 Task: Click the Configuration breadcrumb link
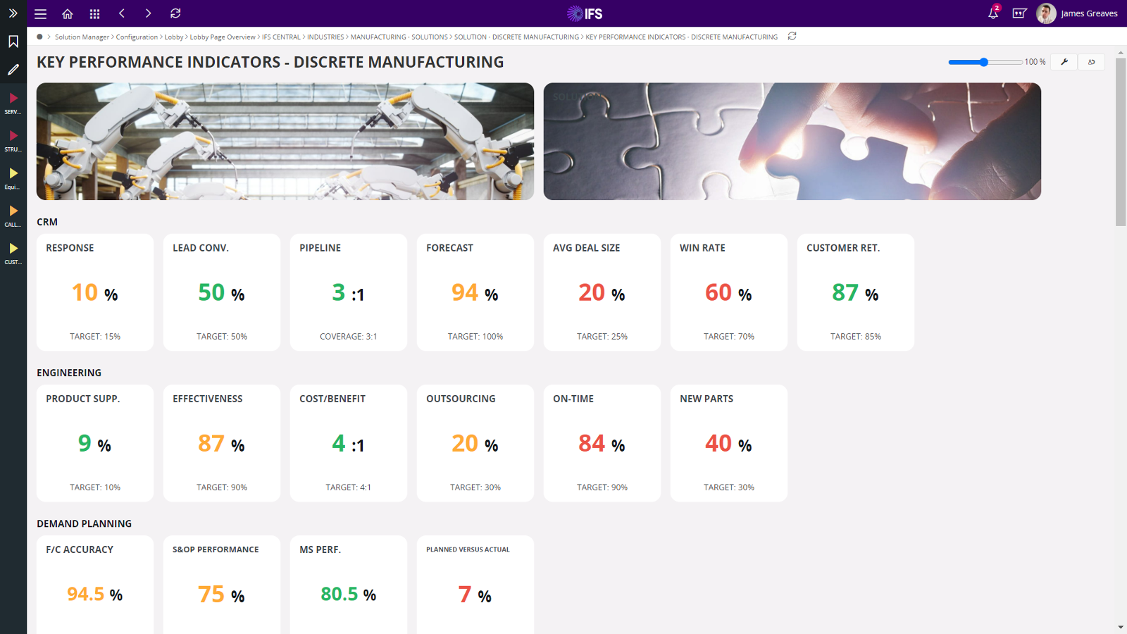click(x=137, y=37)
